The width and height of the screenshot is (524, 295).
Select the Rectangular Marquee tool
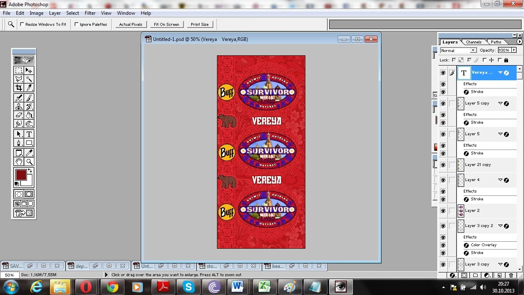19,70
